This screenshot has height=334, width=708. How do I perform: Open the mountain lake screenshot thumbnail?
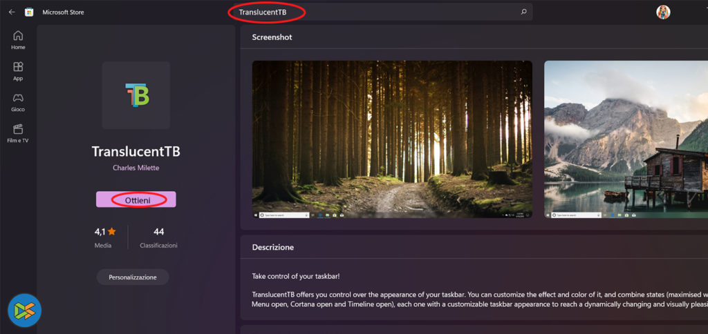(x=626, y=139)
